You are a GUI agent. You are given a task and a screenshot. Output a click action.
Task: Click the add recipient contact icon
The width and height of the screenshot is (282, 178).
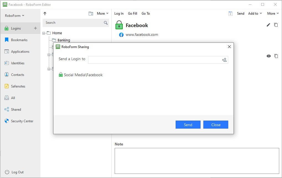coord(224,60)
